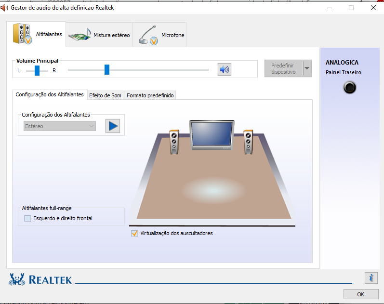
Task: Confirm with the OK button
Action: pyautogui.click(x=361, y=294)
